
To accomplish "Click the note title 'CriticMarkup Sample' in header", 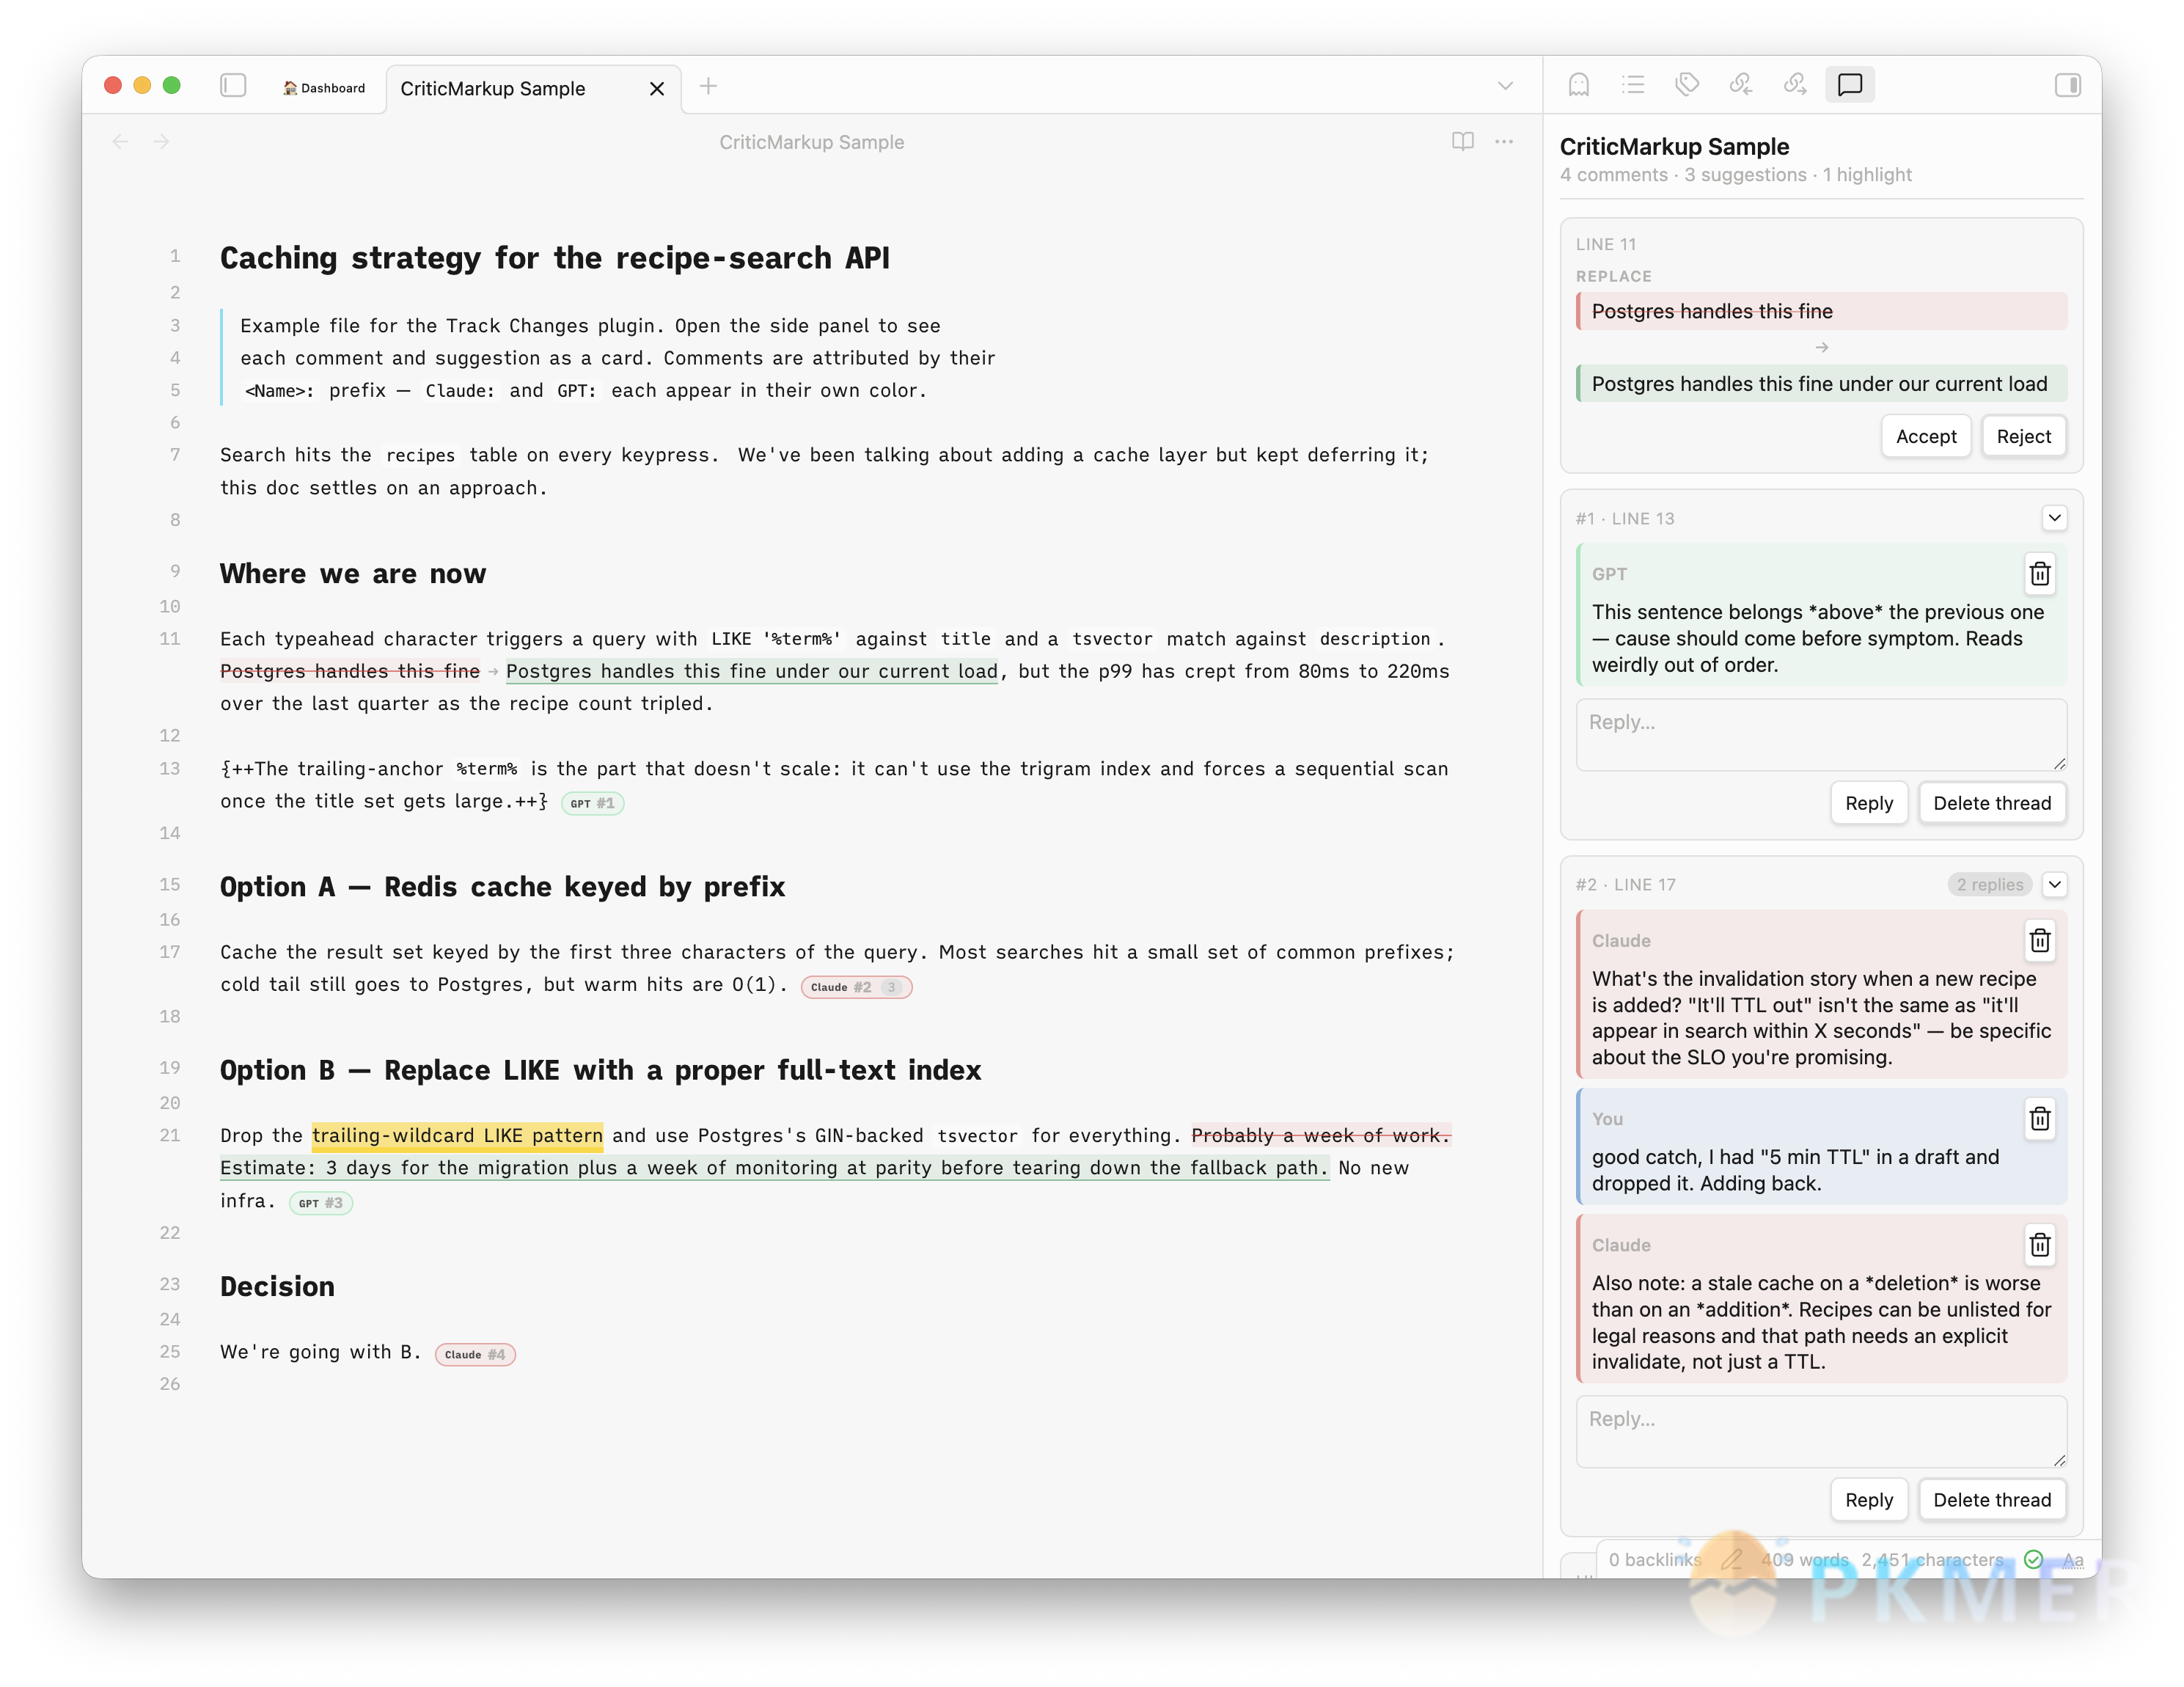I will pos(811,142).
